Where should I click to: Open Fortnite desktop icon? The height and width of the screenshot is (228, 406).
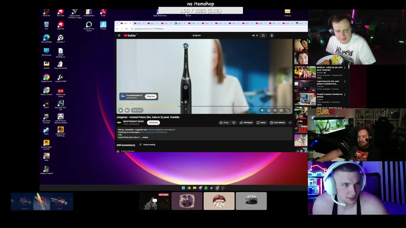103,25
